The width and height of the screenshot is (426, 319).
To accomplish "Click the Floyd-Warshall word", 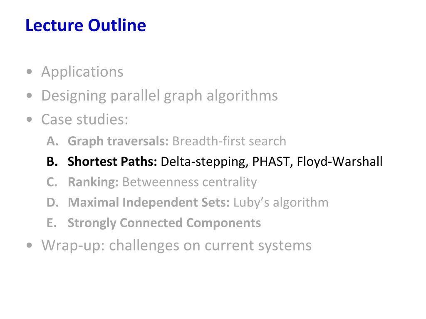I will pyautogui.click(x=339, y=162).
